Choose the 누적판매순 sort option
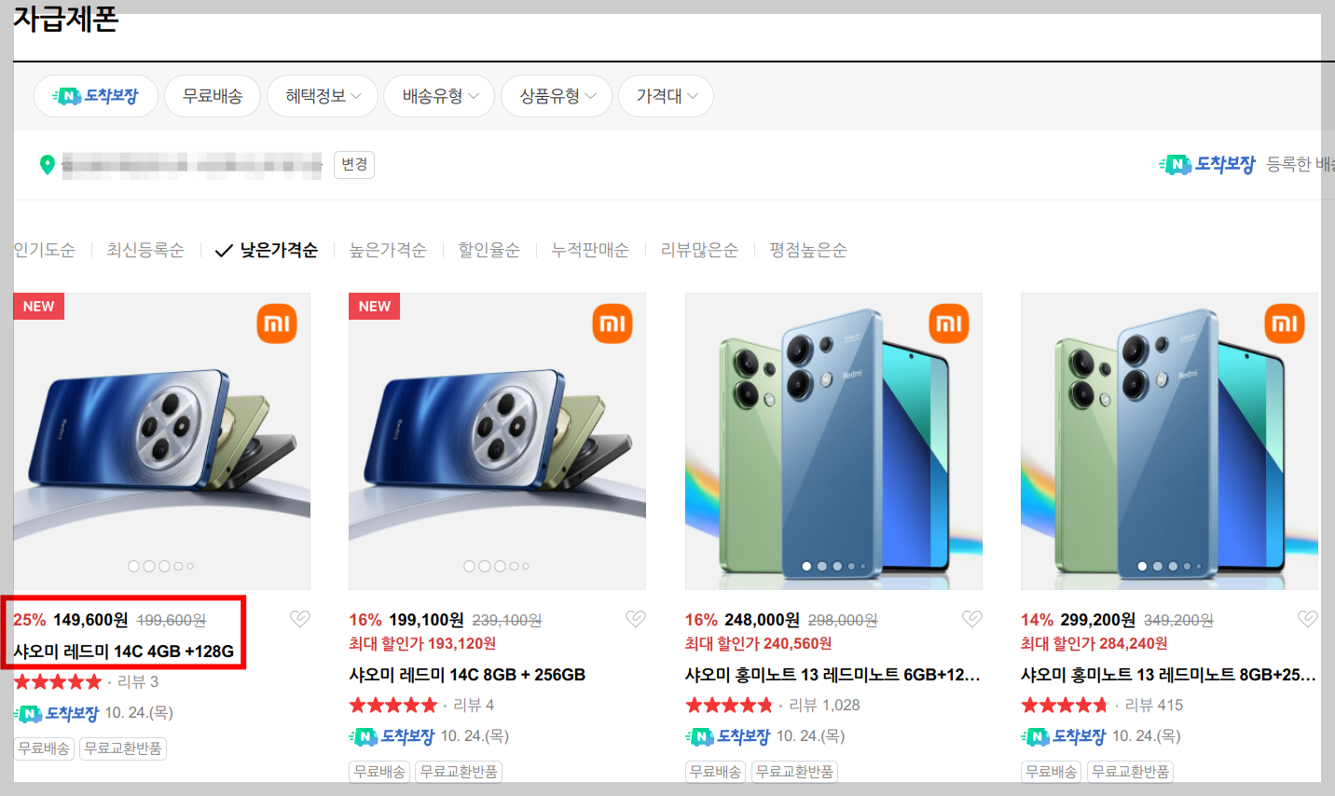 590,250
